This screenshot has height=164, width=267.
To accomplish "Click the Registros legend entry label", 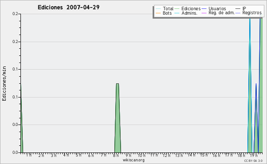I will (252, 13).
